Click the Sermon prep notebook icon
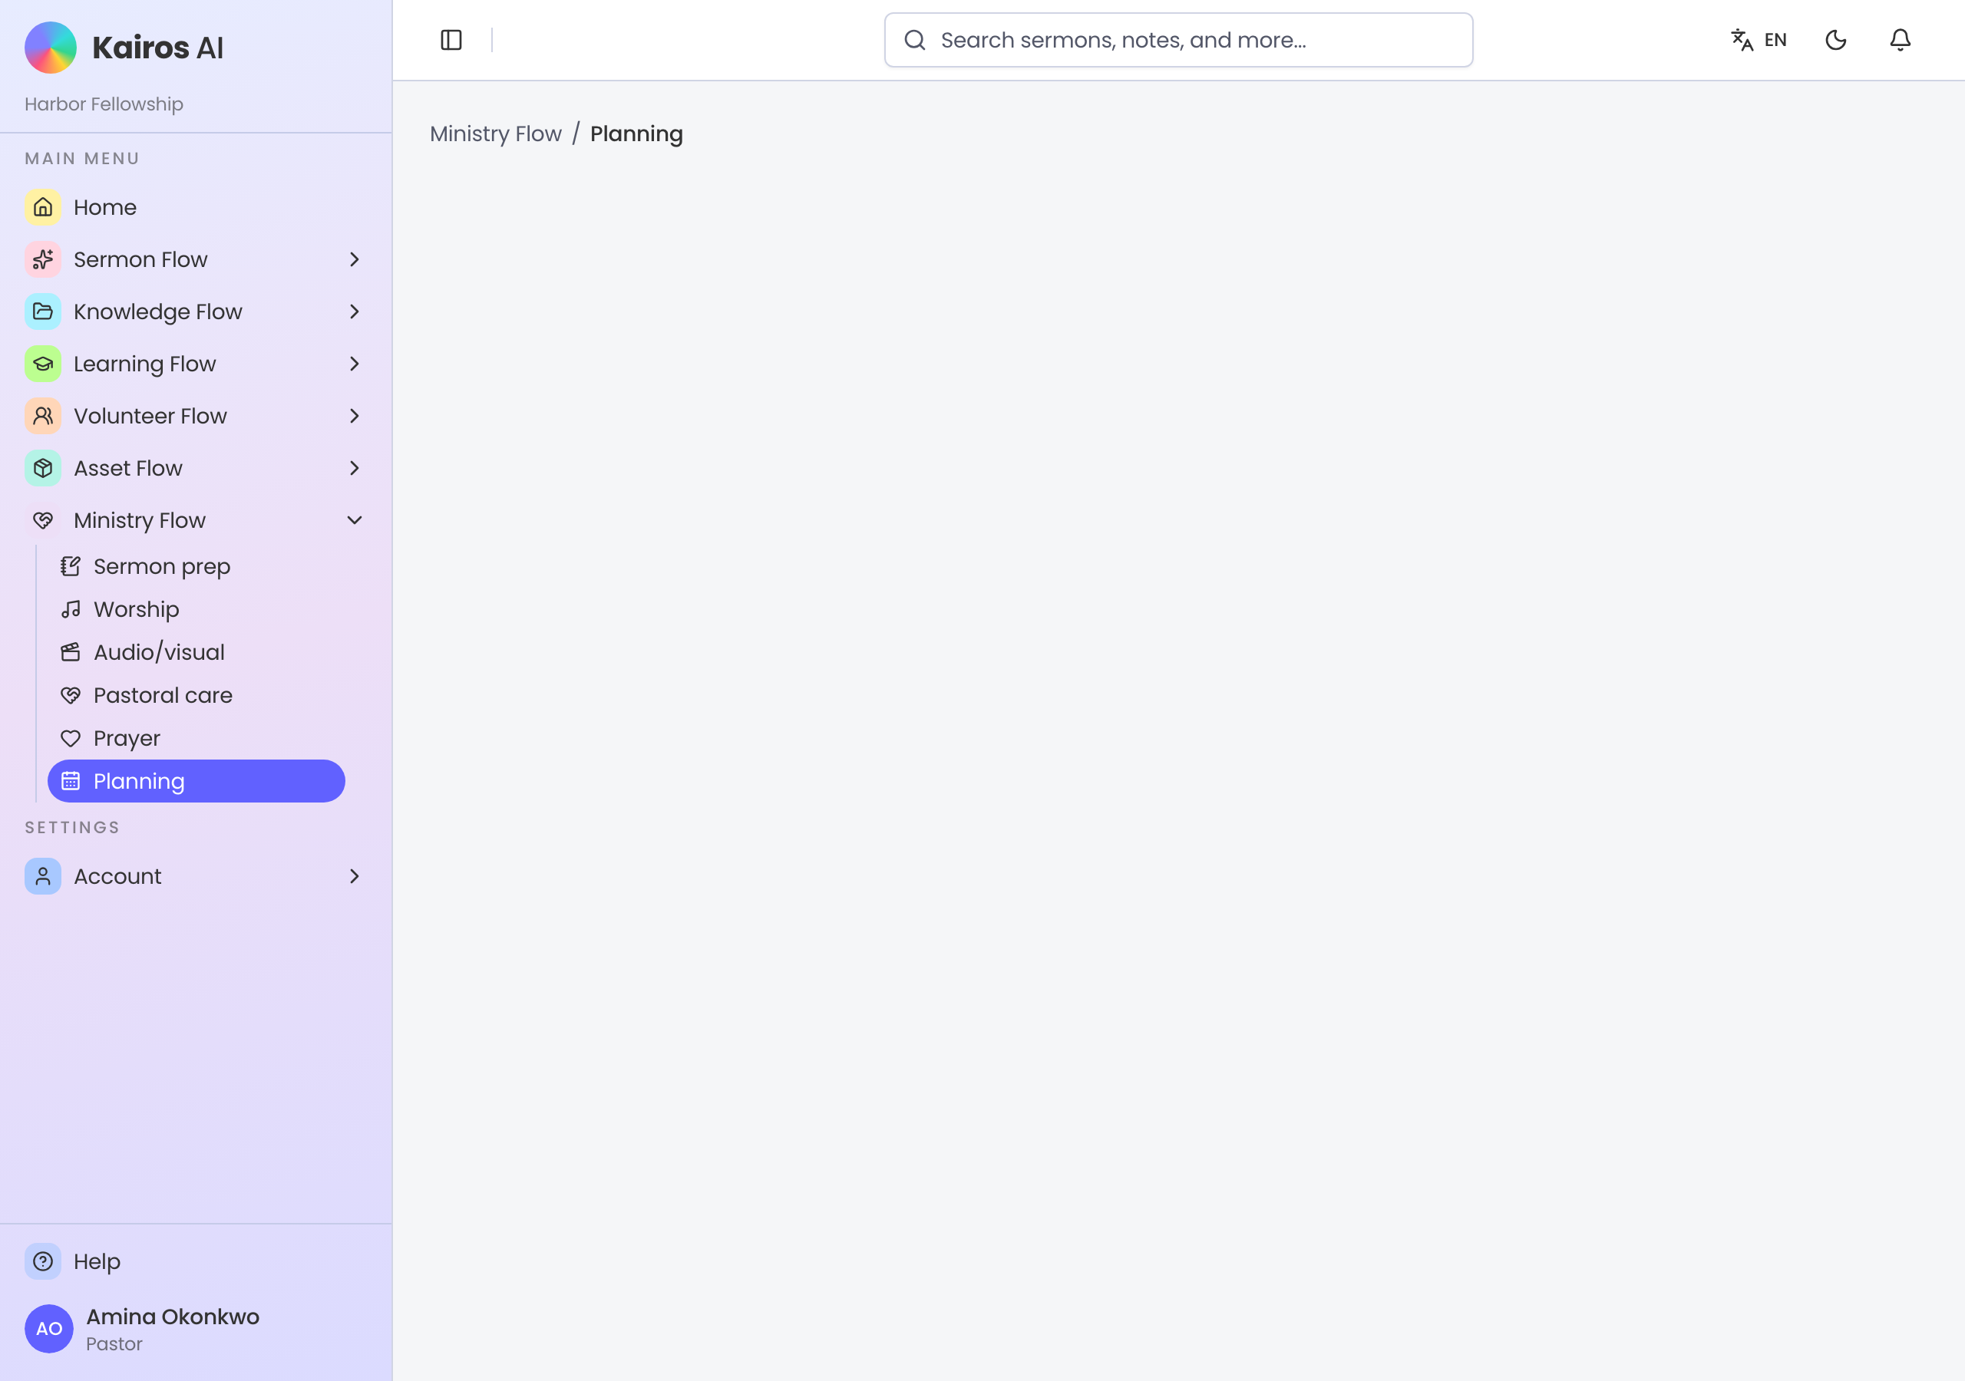The width and height of the screenshot is (1965, 1381). pos(71,566)
